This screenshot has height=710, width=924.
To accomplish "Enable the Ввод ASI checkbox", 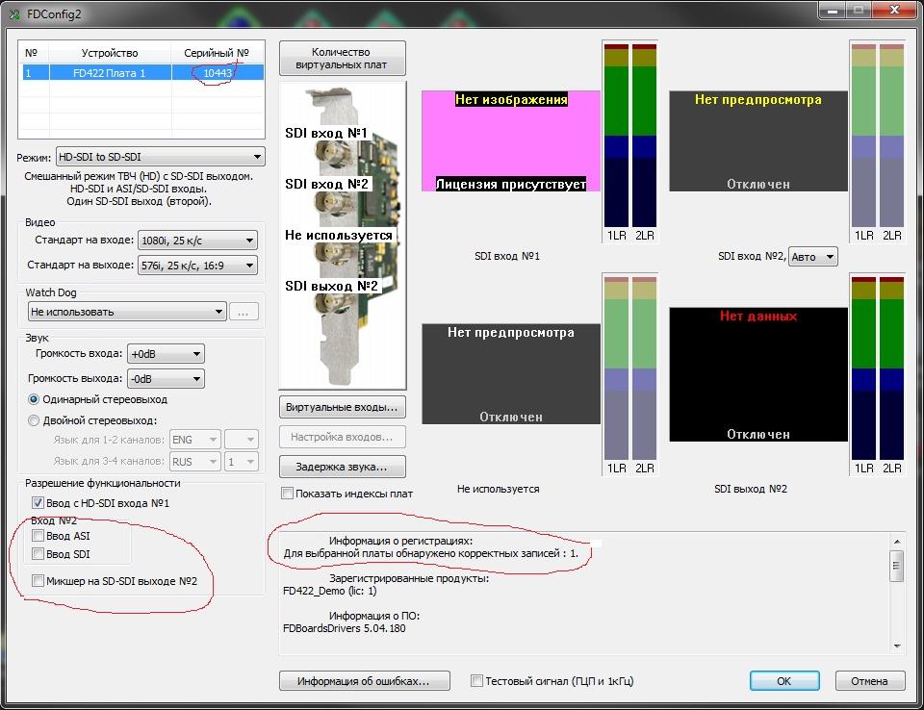I will click(x=38, y=536).
